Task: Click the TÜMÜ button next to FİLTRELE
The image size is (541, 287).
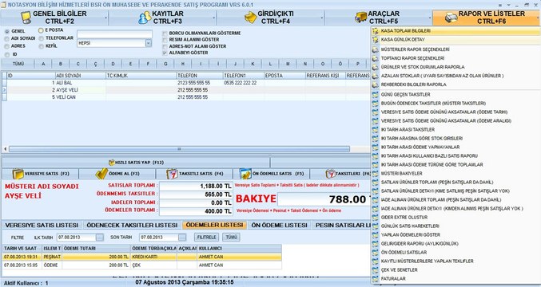Action: point(231,238)
